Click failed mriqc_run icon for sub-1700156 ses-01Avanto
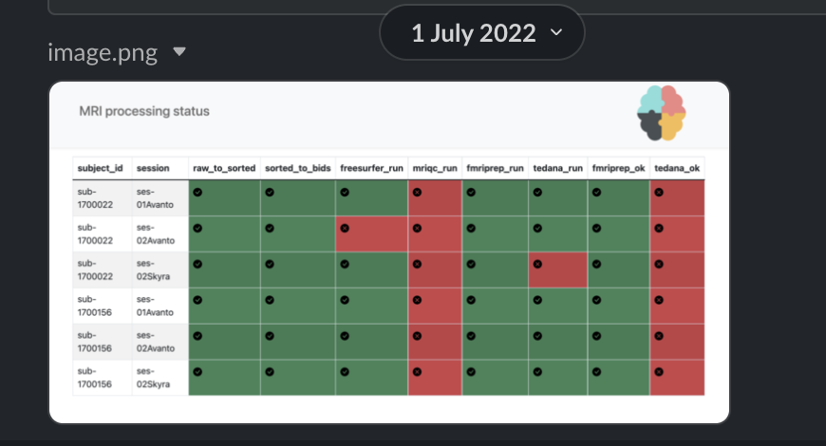Viewport: 826px width, 446px height. point(416,300)
